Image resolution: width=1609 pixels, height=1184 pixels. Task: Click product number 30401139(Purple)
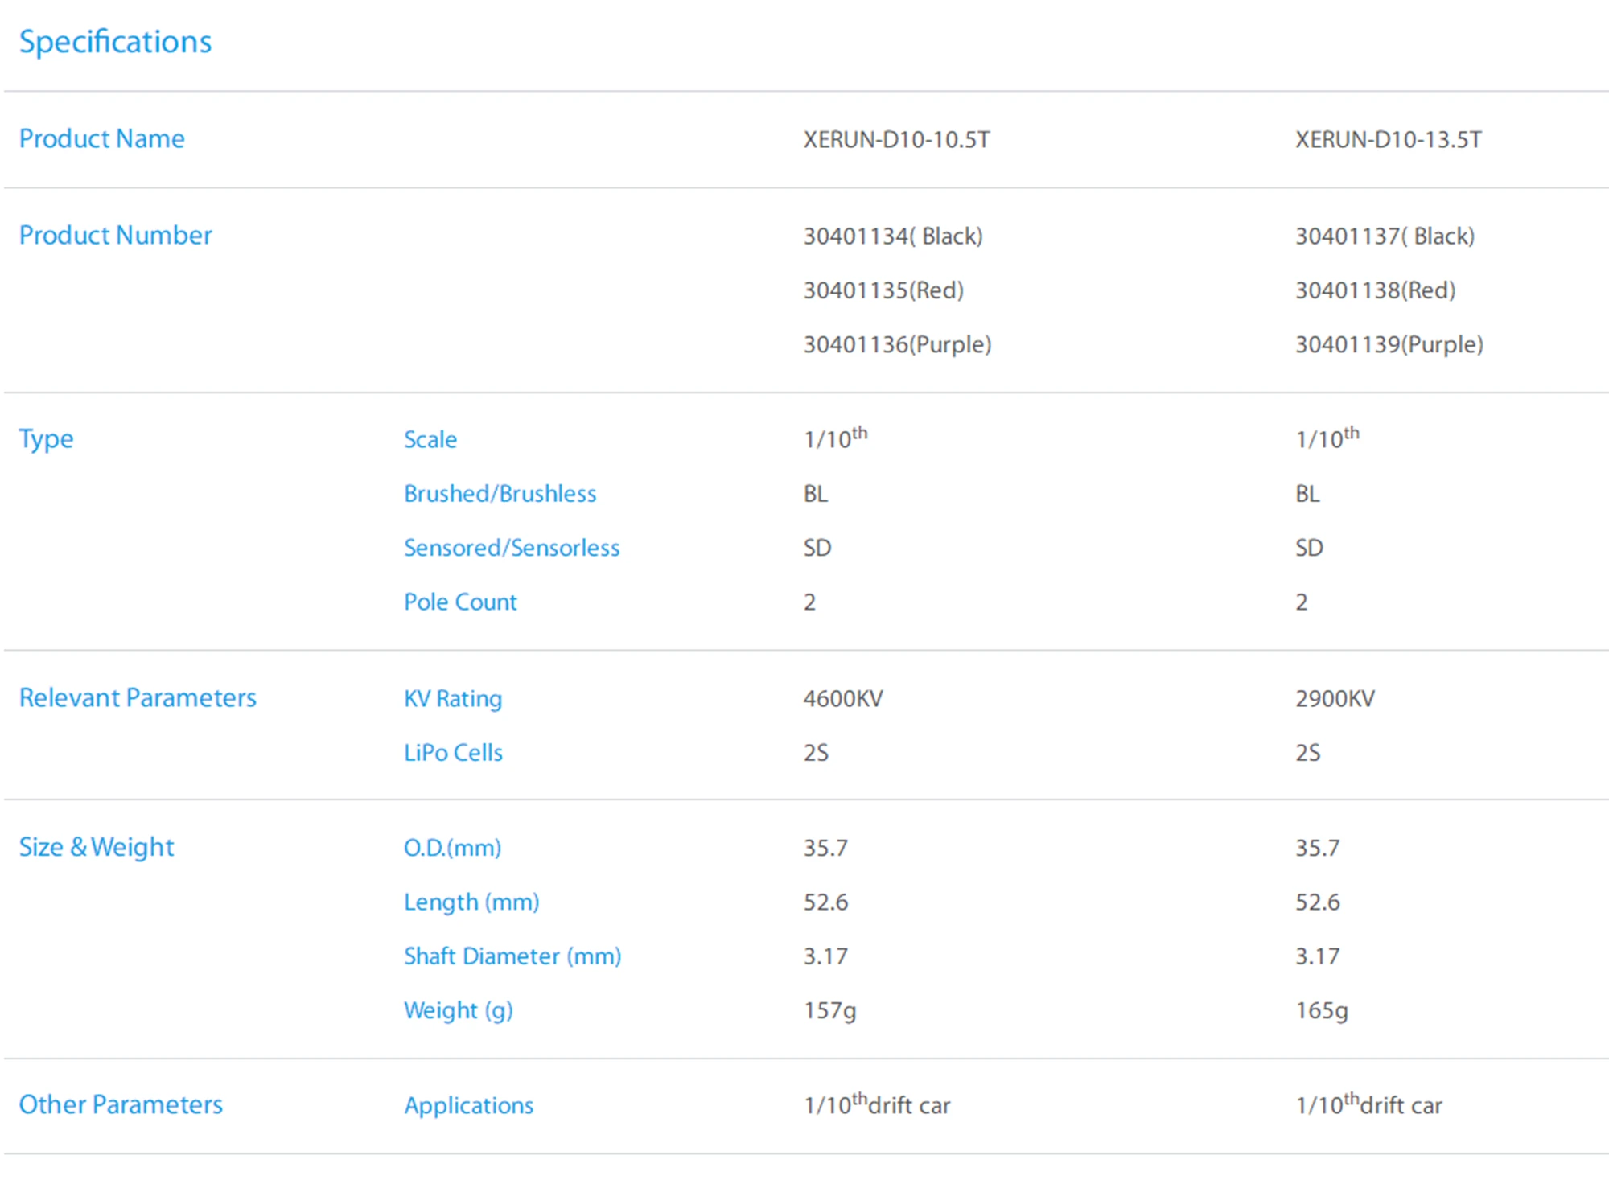point(1389,344)
